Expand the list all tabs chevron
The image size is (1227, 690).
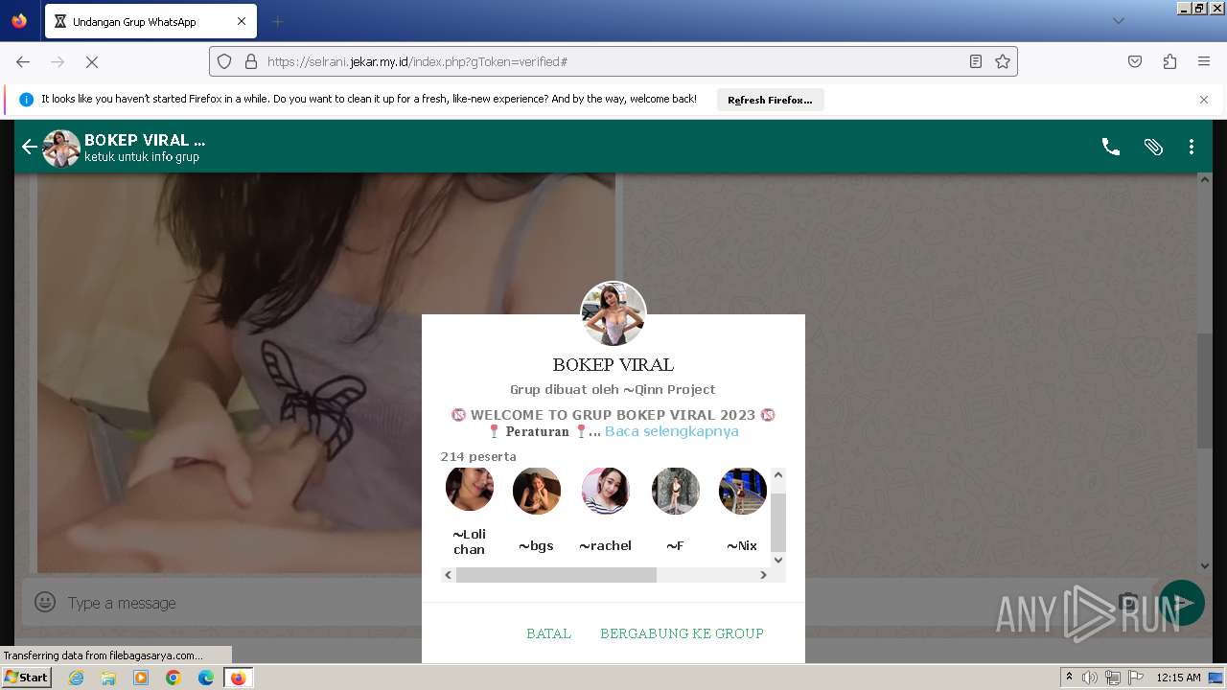(x=1119, y=21)
